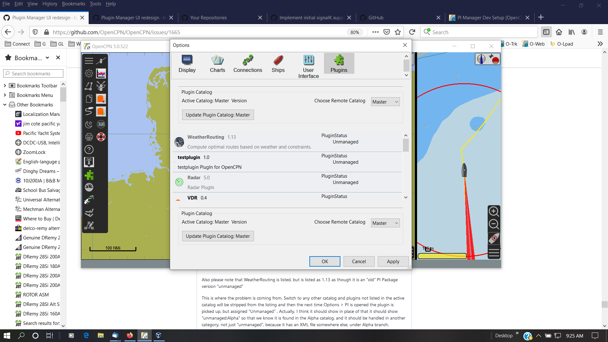Switch to Your Repositories browser tab

pyautogui.click(x=222, y=17)
